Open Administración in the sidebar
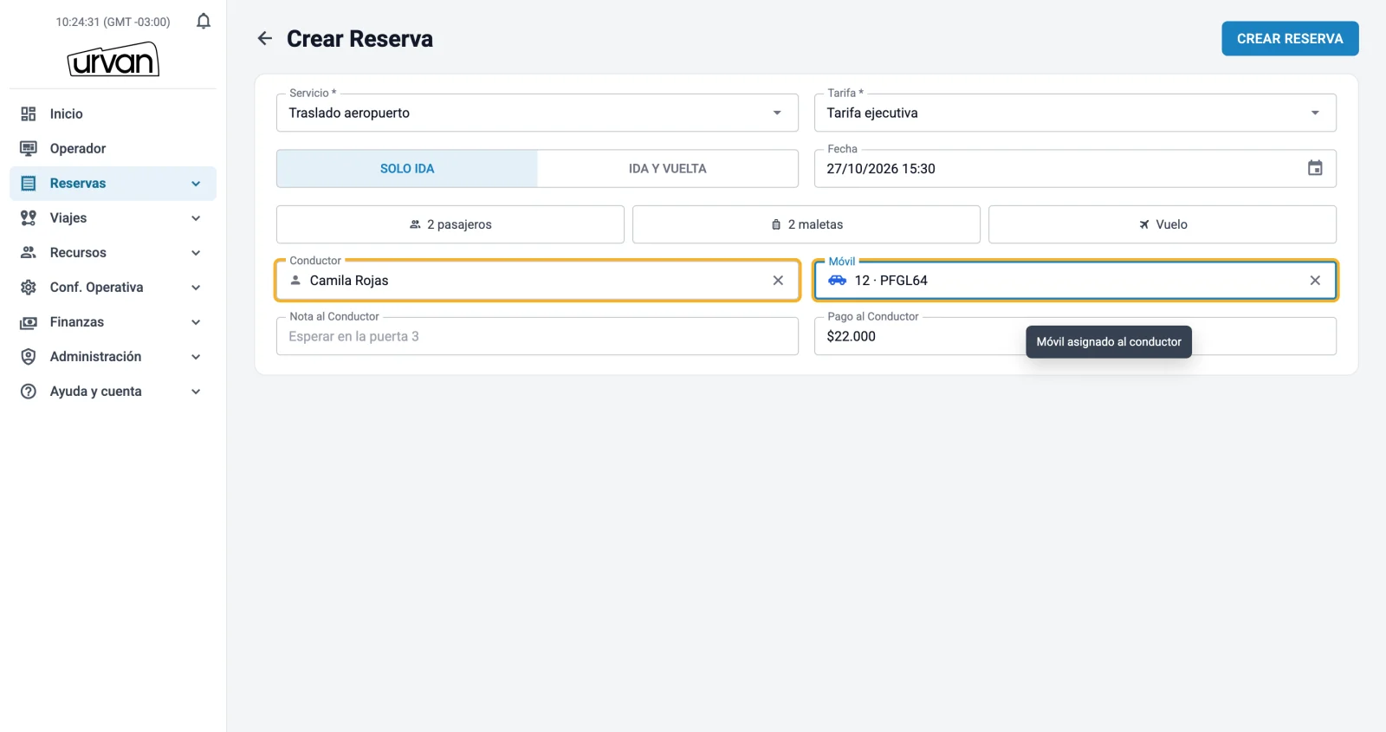 [113, 356]
